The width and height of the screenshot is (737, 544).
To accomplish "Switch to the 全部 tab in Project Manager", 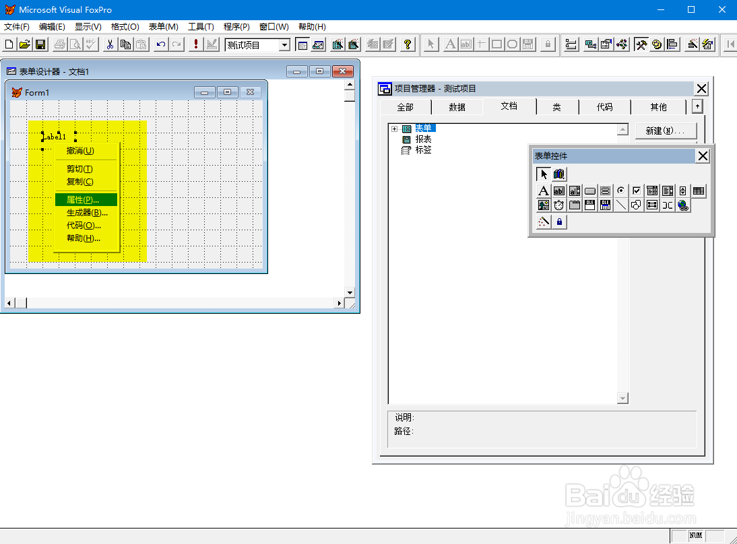I will click(x=405, y=107).
